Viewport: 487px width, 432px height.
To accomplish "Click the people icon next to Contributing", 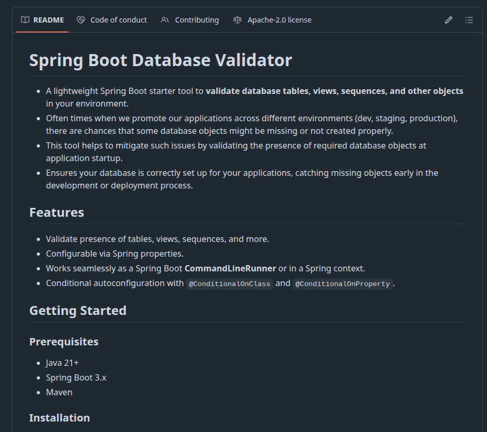I will (164, 20).
